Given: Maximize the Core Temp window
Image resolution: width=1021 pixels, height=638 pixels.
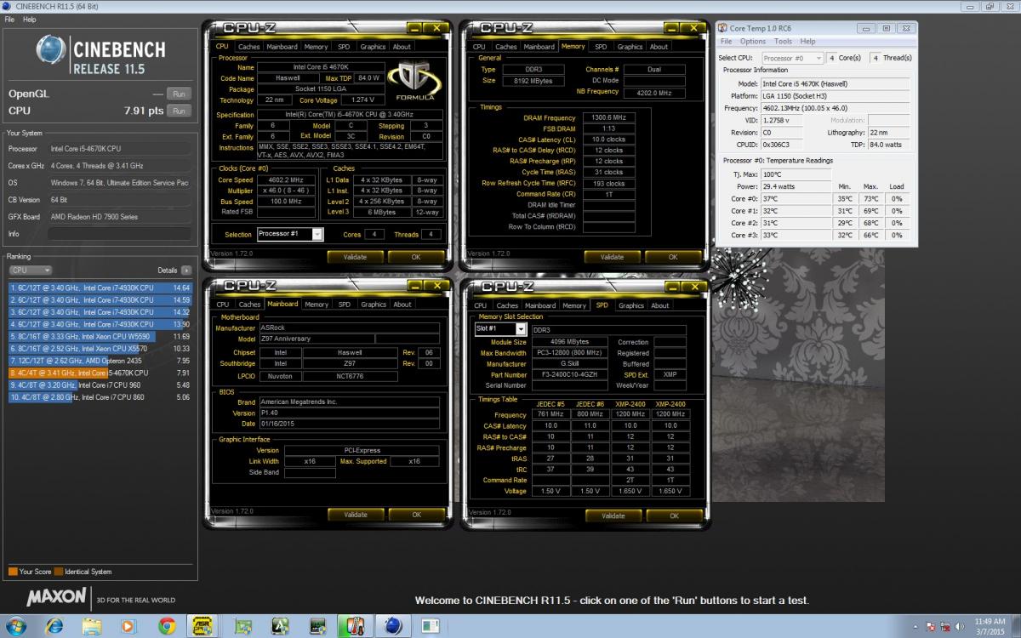Looking at the screenshot, I should point(885,28).
